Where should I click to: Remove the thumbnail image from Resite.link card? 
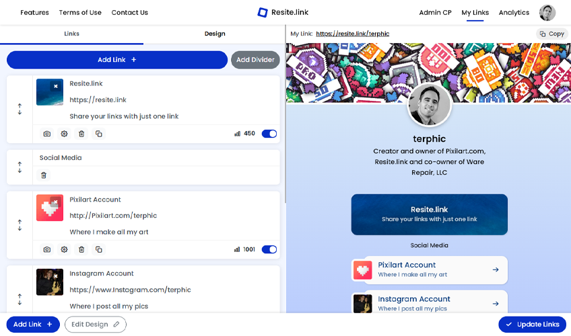tap(56, 87)
